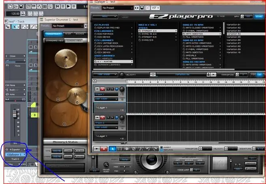Image resolution: width=266 pixels, height=184 pixels.
Task: Enable the Insert checkbox in EZplayer
Action: [x=162, y=147]
